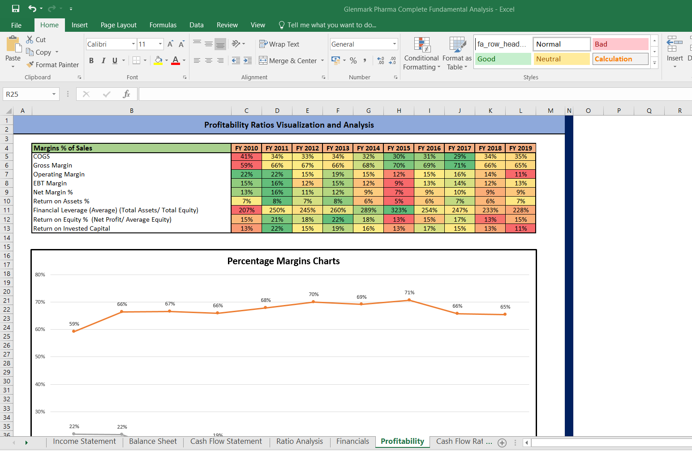Toggle italic formatting
This screenshot has width=692, height=451.
pyautogui.click(x=103, y=60)
